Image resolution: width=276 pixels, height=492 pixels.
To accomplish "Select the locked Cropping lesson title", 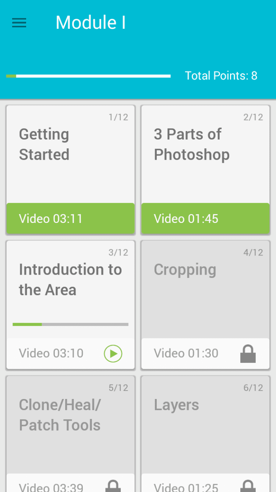I will (185, 270).
